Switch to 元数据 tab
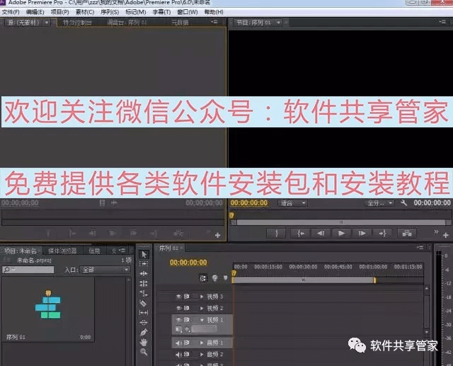The height and width of the screenshot is (366, 453). (180, 23)
